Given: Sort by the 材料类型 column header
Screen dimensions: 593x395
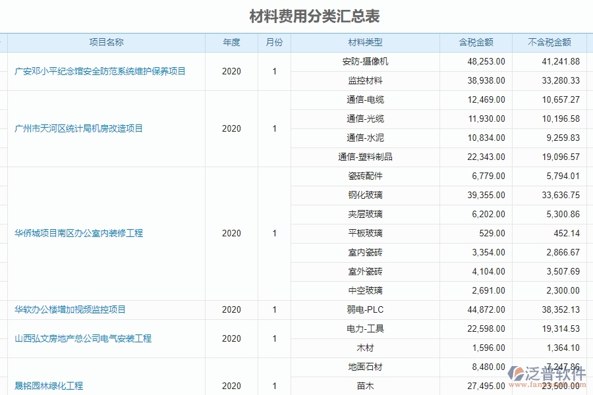Looking at the screenshot, I should click(364, 42).
